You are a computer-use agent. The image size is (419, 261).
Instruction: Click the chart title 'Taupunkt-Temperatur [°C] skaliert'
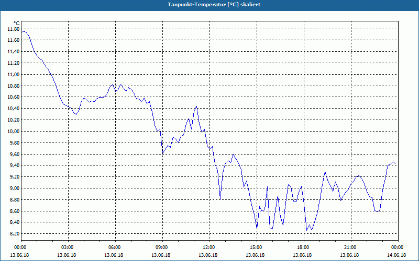tap(214, 5)
